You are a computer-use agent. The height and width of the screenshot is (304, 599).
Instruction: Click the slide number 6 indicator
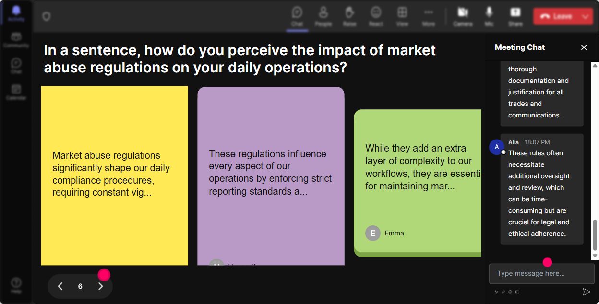pos(80,286)
